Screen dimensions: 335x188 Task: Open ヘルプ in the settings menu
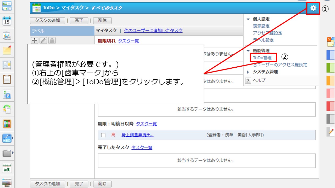(259, 80)
